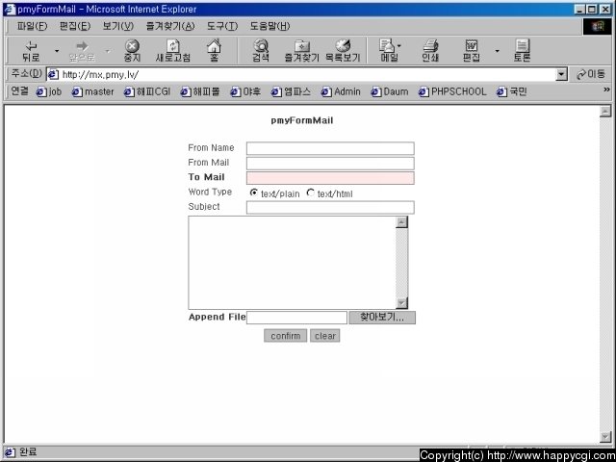
Task: Click the confirm button
Action: coord(285,336)
